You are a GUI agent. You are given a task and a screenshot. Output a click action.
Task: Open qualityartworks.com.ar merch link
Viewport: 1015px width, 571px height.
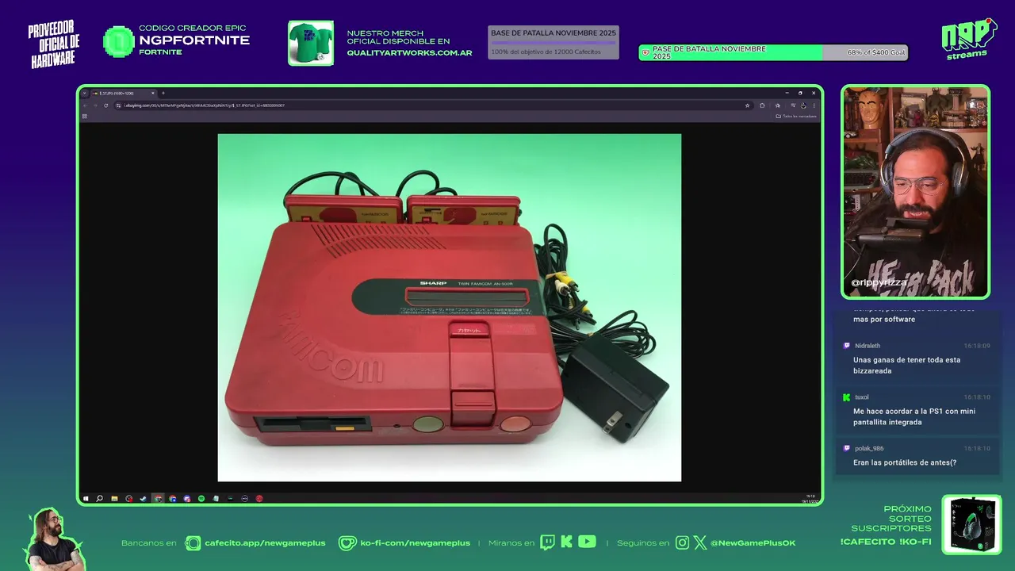coord(409,53)
